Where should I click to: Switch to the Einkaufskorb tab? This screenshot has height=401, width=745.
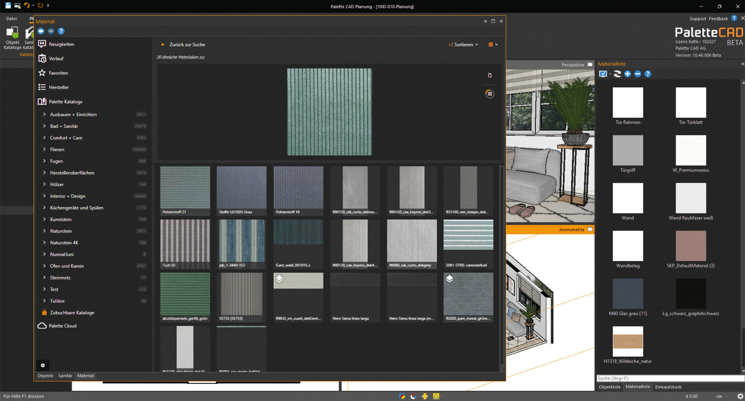pyautogui.click(x=668, y=387)
